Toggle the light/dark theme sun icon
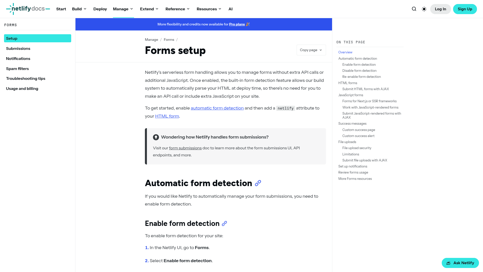Viewport: 483px width, 272px height. coord(424,9)
